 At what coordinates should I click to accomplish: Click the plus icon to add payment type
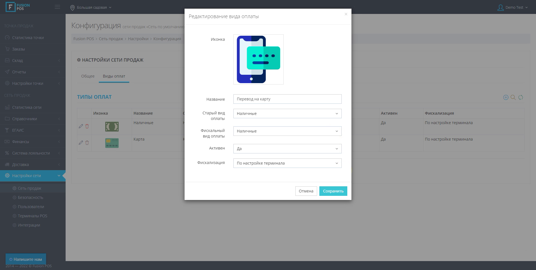point(506,97)
